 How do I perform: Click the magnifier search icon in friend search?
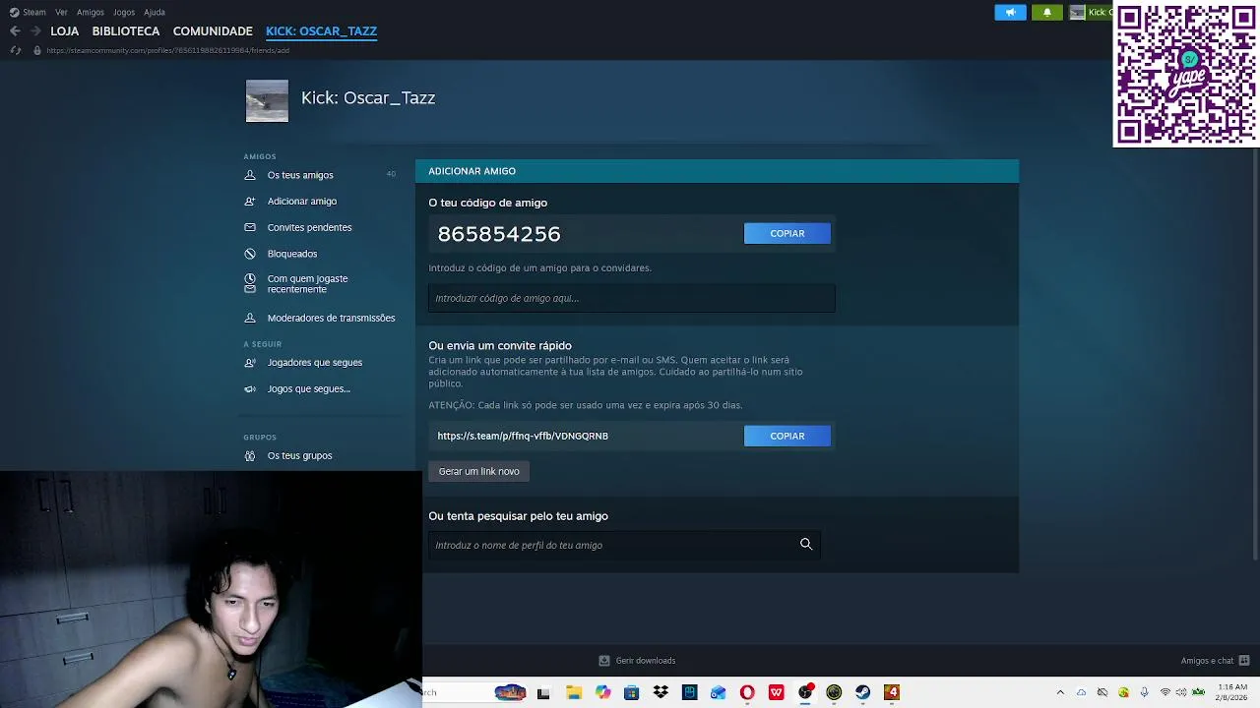(x=806, y=544)
